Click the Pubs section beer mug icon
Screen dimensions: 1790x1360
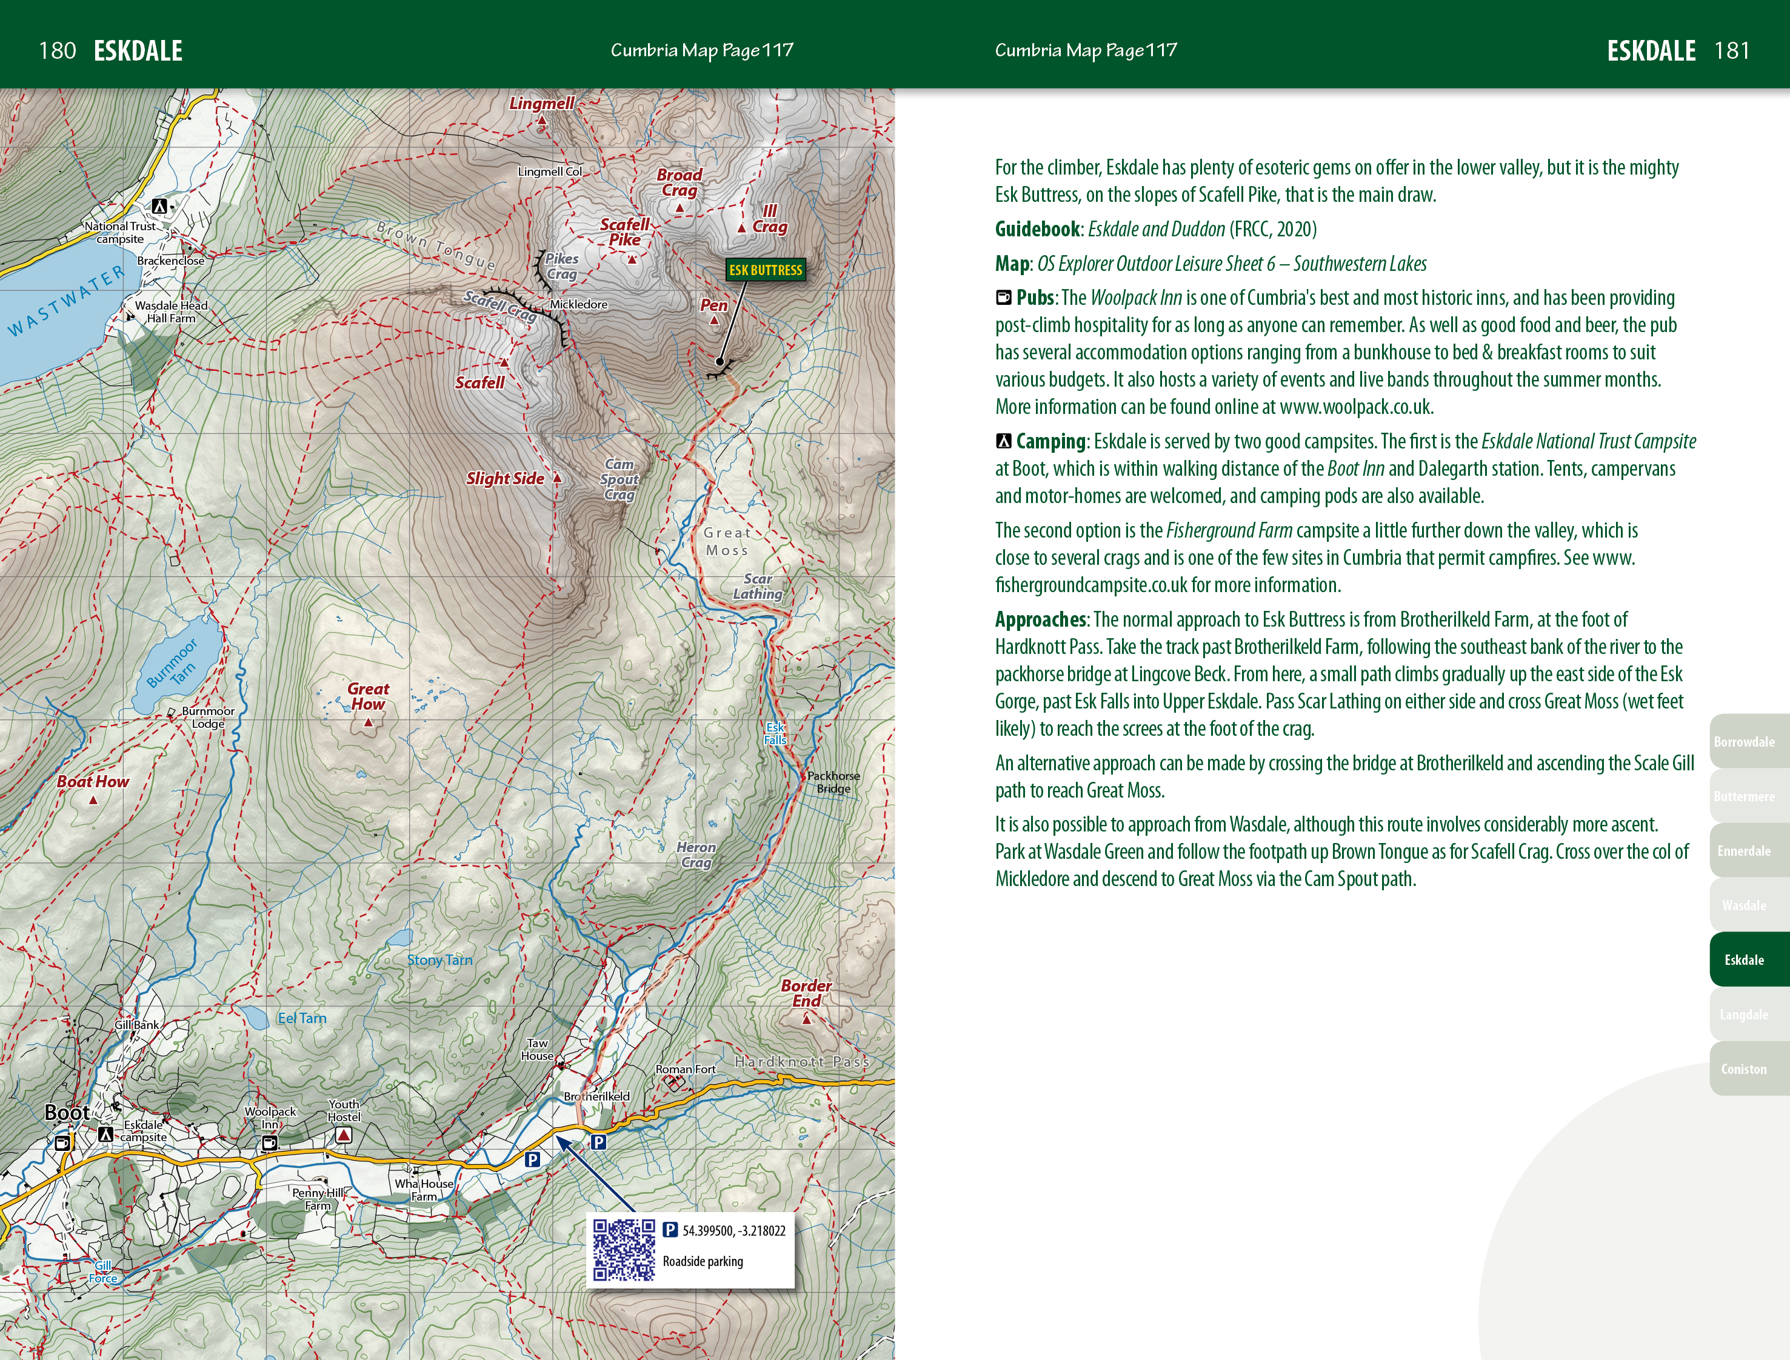point(1003,297)
